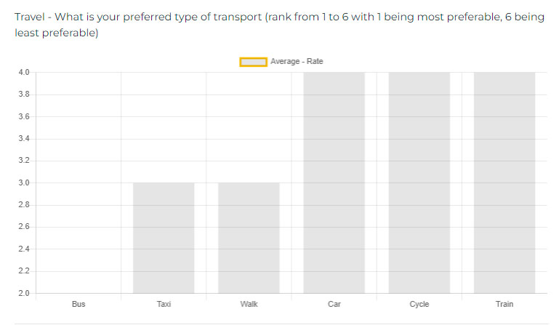
Task: Click the 3.0 y-axis tick label
Action: pyautogui.click(x=24, y=183)
